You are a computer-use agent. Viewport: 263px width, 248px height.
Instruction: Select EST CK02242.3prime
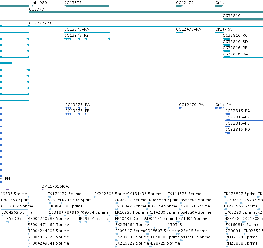coord(130,200)
